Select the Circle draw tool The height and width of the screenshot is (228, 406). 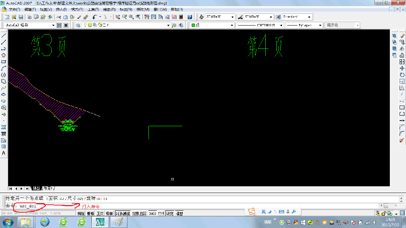point(4,75)
